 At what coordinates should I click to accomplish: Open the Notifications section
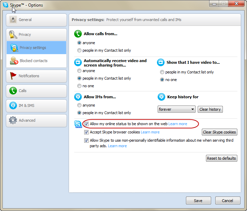point(36,76)
